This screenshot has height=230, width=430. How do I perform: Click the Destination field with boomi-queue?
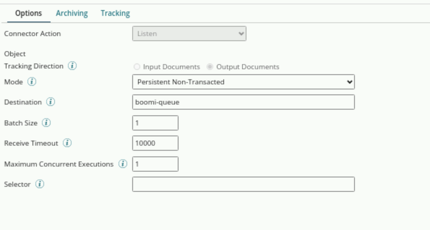click(243, 102)
